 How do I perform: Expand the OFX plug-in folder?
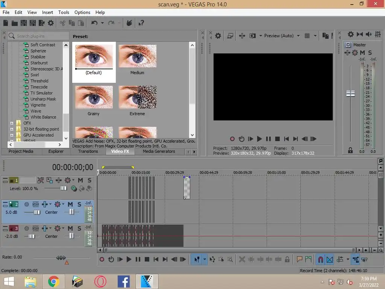coord(12,123)
